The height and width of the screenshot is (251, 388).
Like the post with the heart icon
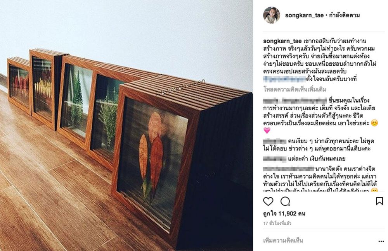click(268, 201)
